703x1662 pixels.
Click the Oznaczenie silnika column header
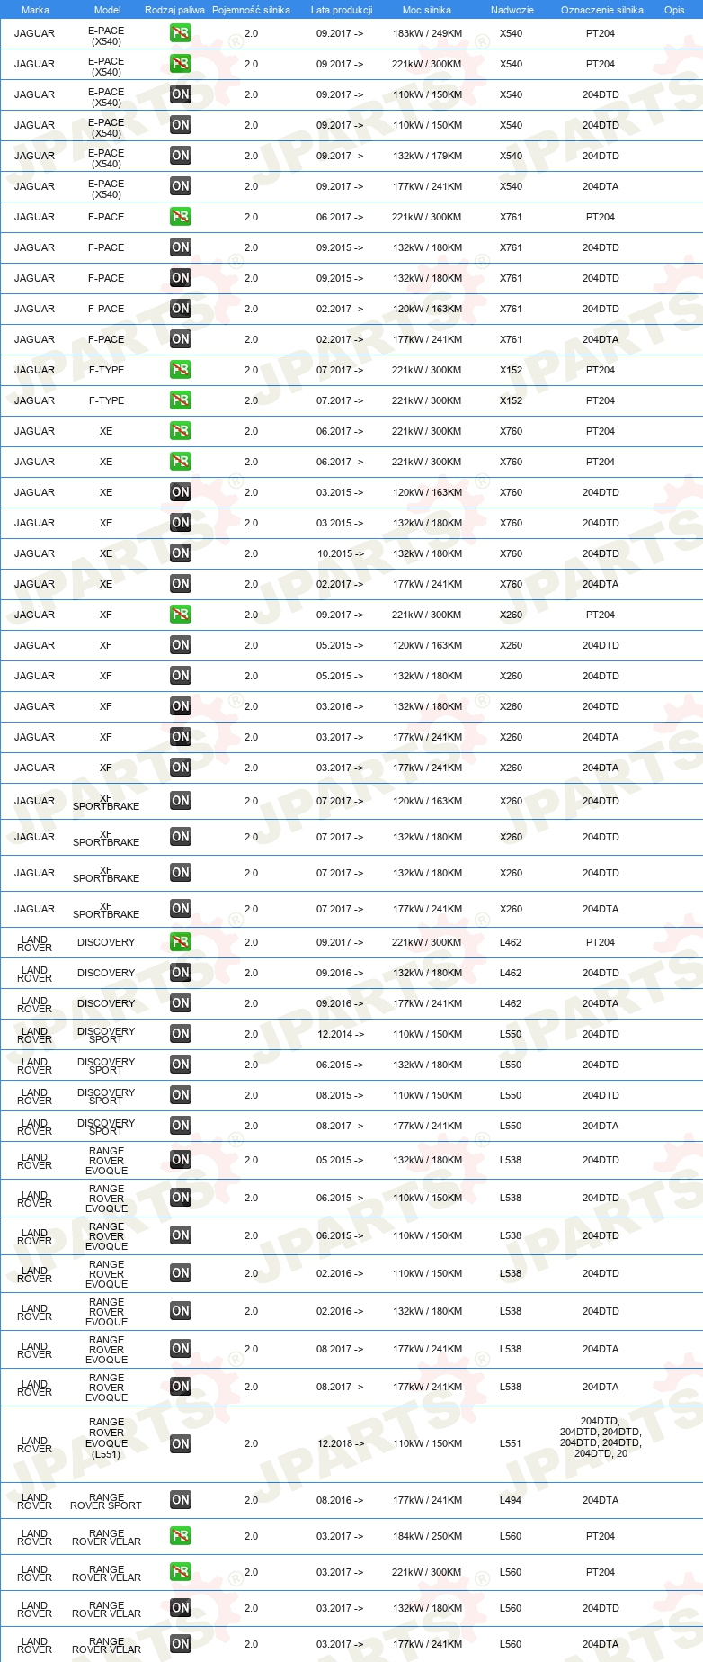(602, 10)
